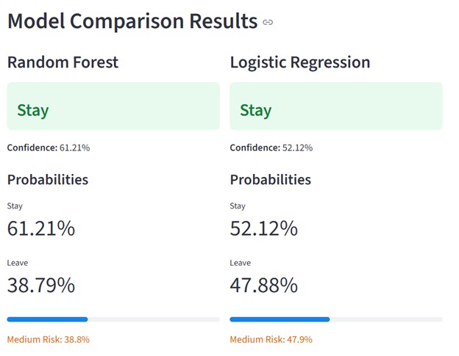Click the 47.88% Leave metric value

264,285
